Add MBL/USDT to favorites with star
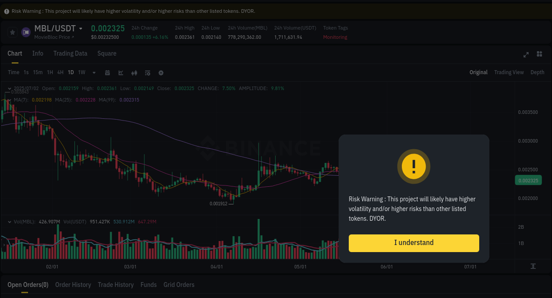 click(x=12, y=32)
